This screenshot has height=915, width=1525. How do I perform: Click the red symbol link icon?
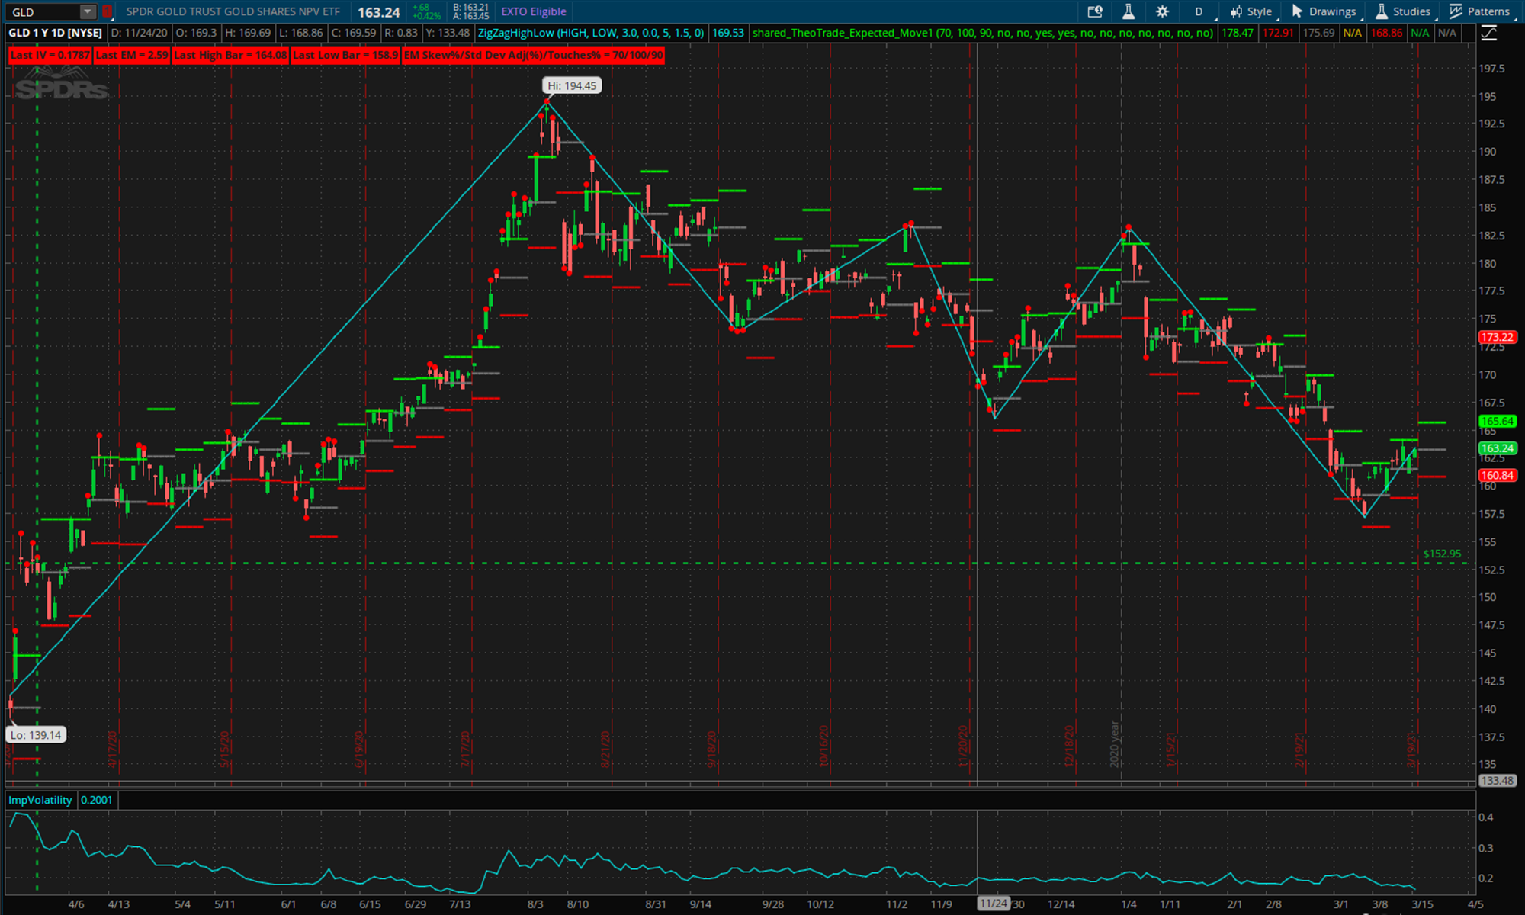(x=108, y=12)
